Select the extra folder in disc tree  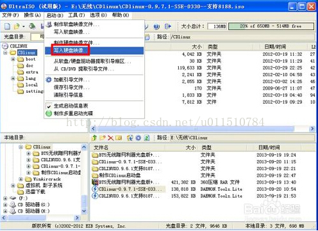(32, 72)
